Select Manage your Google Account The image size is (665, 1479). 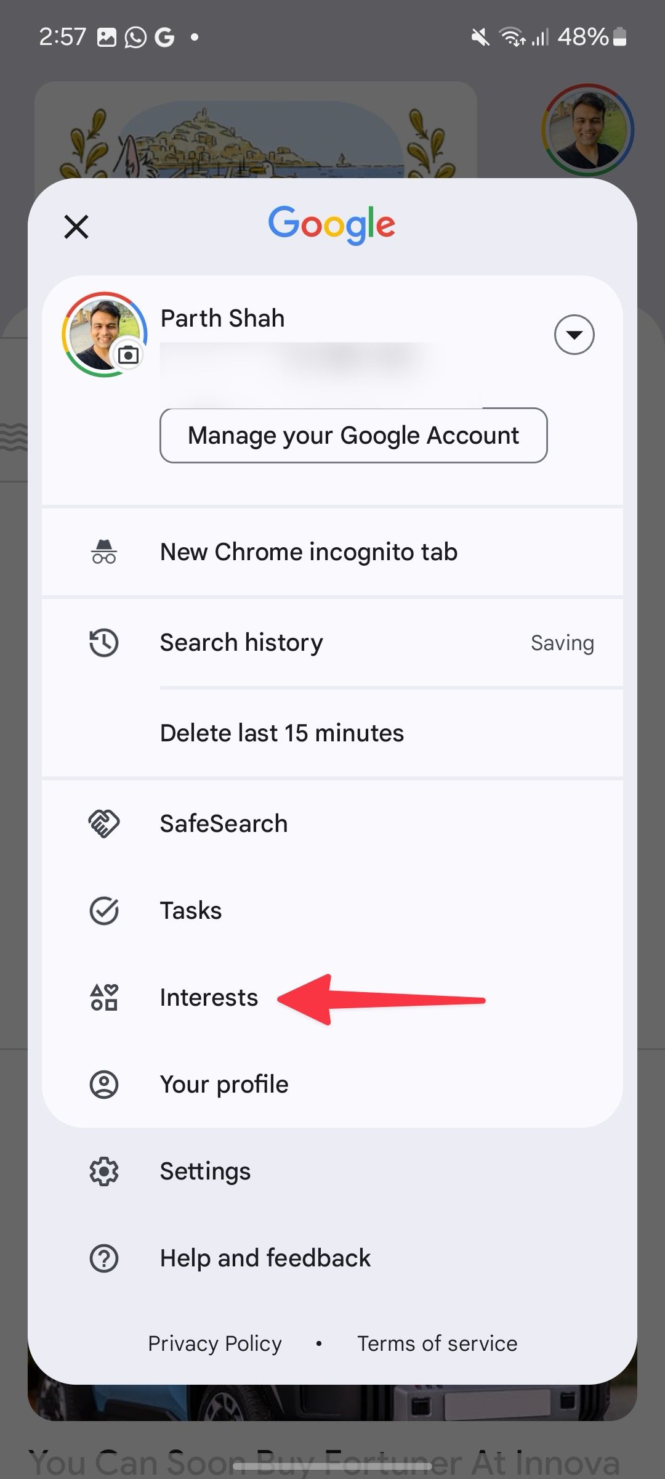353,435
